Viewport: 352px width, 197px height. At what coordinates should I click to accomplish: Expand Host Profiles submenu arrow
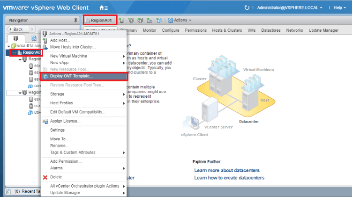pyautogui.click(x=124, y=103)
